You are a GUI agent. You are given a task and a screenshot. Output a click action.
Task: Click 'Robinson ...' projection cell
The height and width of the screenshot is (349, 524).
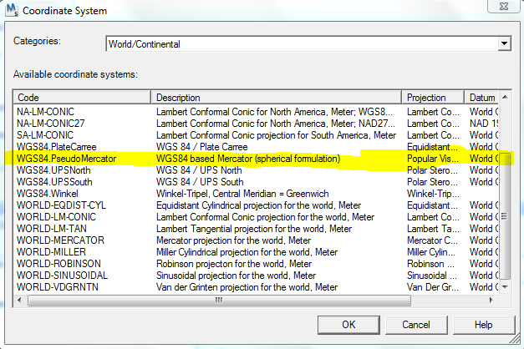point(430,264)
